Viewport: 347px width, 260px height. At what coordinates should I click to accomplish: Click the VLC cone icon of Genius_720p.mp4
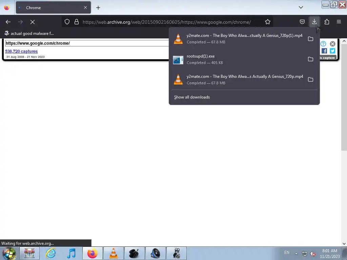[x=178, y=80]
